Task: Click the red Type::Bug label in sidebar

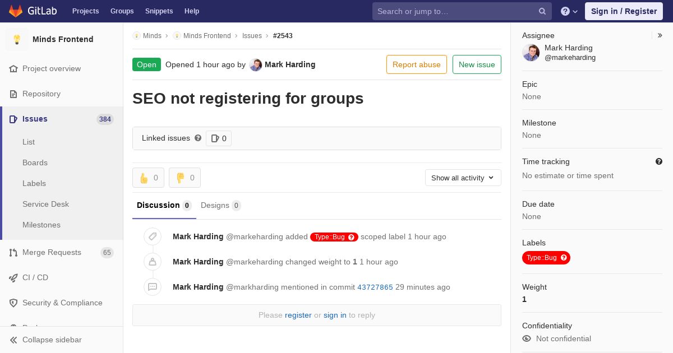Action: 546,258
